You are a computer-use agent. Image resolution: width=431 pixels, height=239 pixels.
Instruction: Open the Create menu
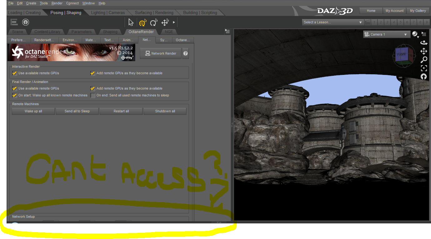pos(31,3)
